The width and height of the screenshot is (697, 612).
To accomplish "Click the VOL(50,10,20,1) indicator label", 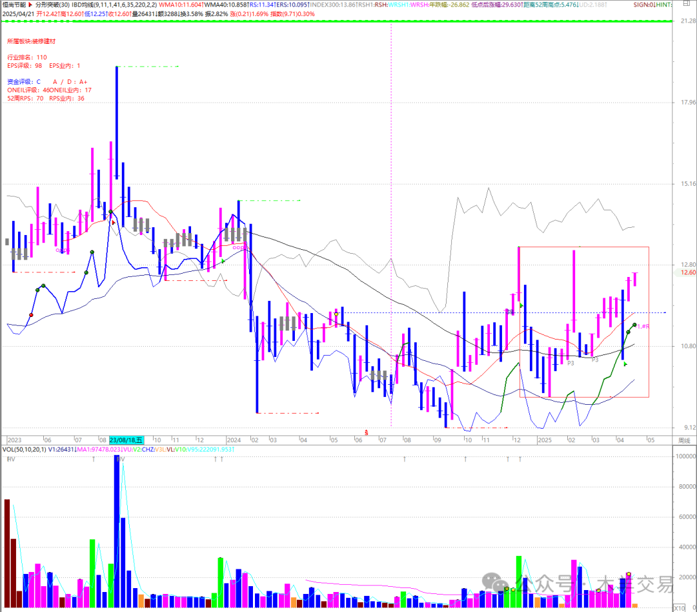I will (24, 449).
